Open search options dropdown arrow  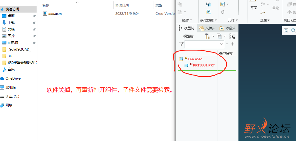[227, 44]
